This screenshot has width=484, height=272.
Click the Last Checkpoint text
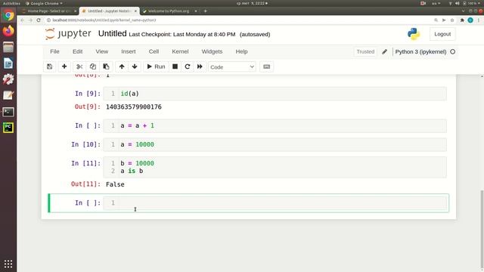point(182,34)
